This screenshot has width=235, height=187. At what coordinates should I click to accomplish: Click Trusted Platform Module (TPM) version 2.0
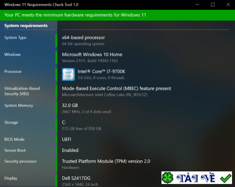pyautogui.click(x=106, y=161)
